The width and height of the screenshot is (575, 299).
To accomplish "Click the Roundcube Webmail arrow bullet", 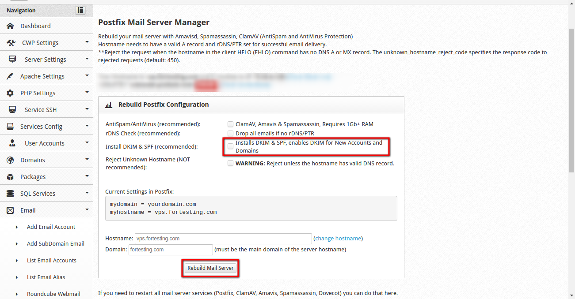I will (x=17, y=294).
